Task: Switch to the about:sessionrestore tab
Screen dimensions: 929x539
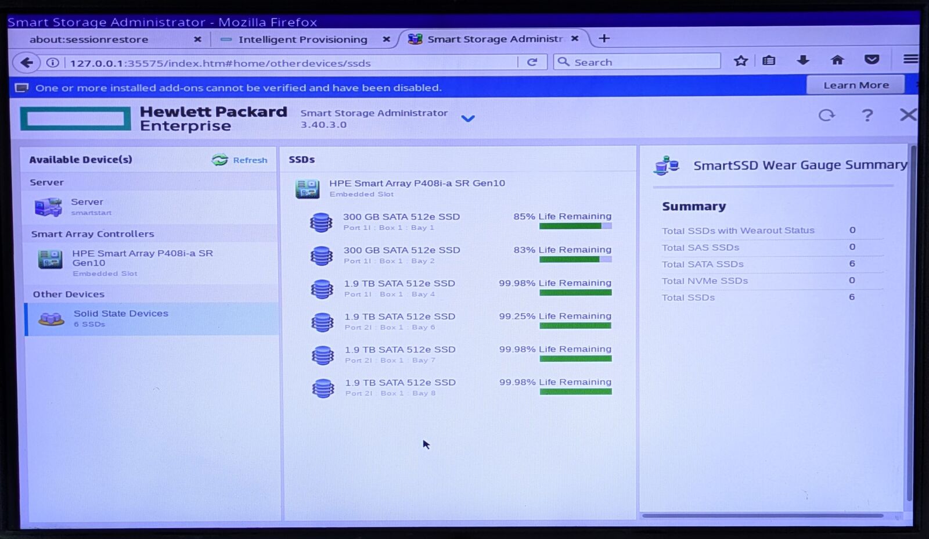Action: click(x=89, y=39)
